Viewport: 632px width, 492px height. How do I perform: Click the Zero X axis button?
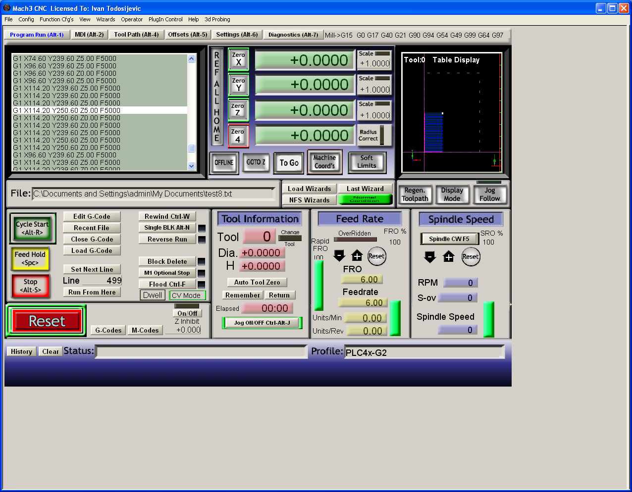click(238, 59)
